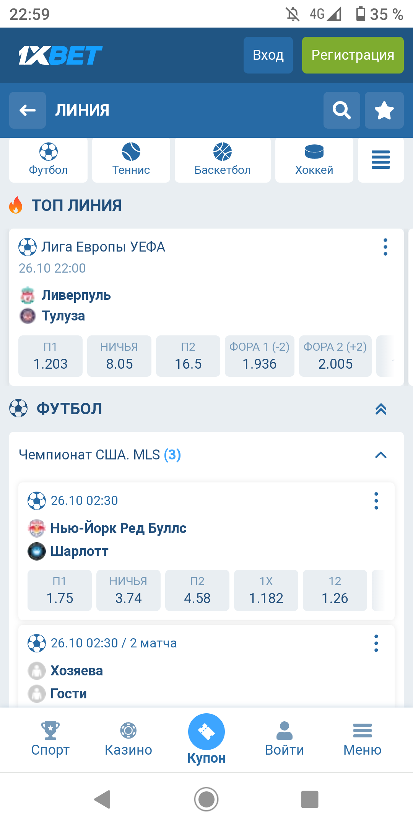The height and width of the screenshot is (827, 413).
Task: Go back using the left arrow
Action: tap(28, 110)
